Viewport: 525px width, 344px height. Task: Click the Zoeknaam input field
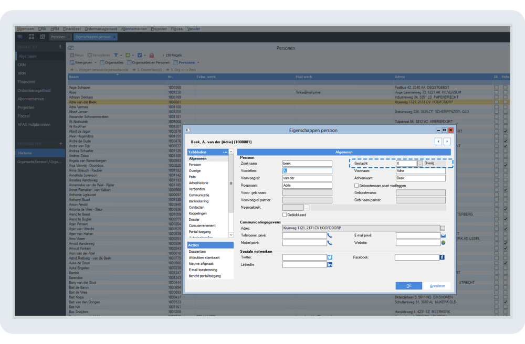tap(307, 164)
